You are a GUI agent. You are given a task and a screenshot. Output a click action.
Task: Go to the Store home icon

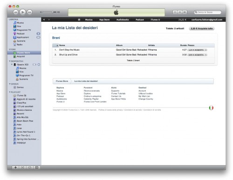pos(79,20)
